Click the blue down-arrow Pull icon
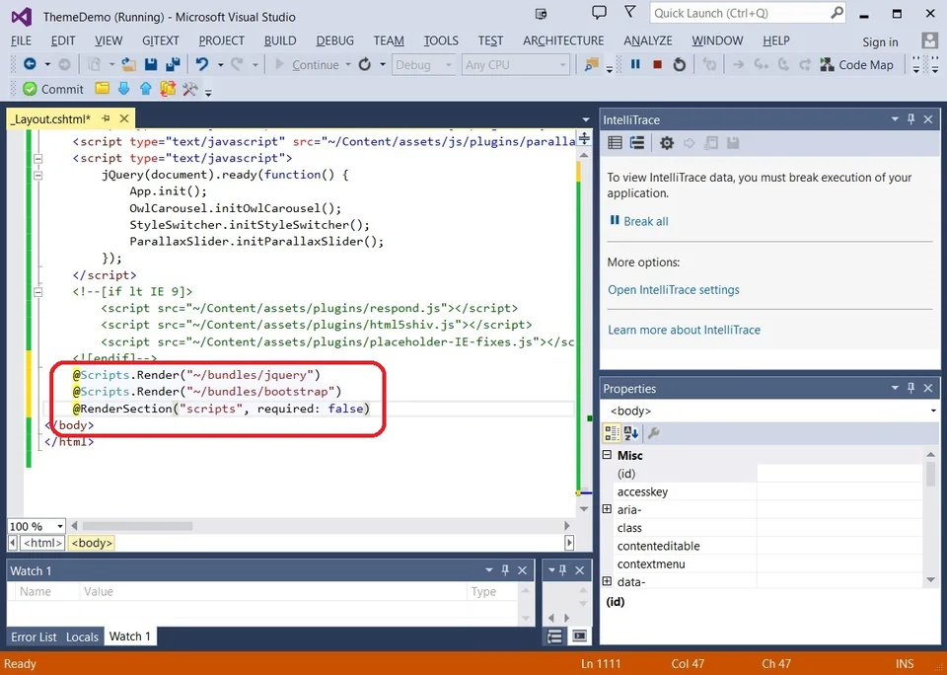The height and width of the screenshot is (675, 947). coord(124,89)
